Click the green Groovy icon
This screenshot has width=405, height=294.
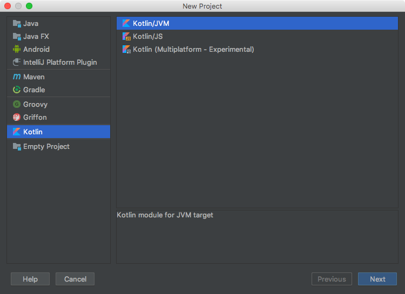(17, 104)
